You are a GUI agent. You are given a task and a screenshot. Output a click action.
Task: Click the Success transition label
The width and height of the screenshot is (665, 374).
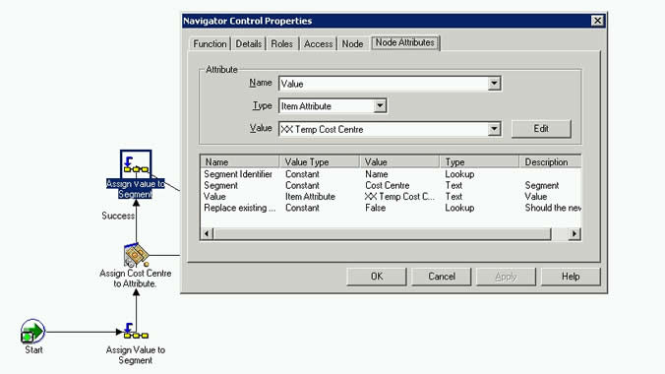click(118, 216)
